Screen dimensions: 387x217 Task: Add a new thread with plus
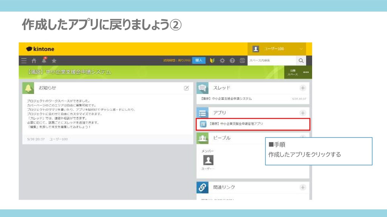(x=303, y=88)
